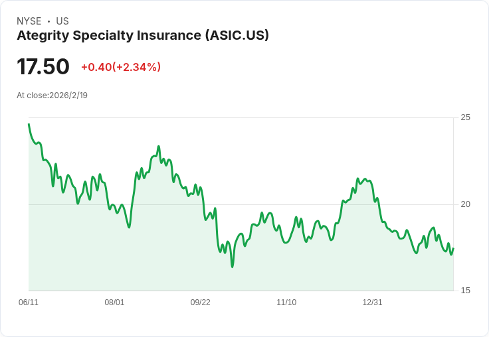Image resolution: width=489 pixels, height=337 pixels.
Task: Select the 08/01 date axis label
Action: click(114, 303)
